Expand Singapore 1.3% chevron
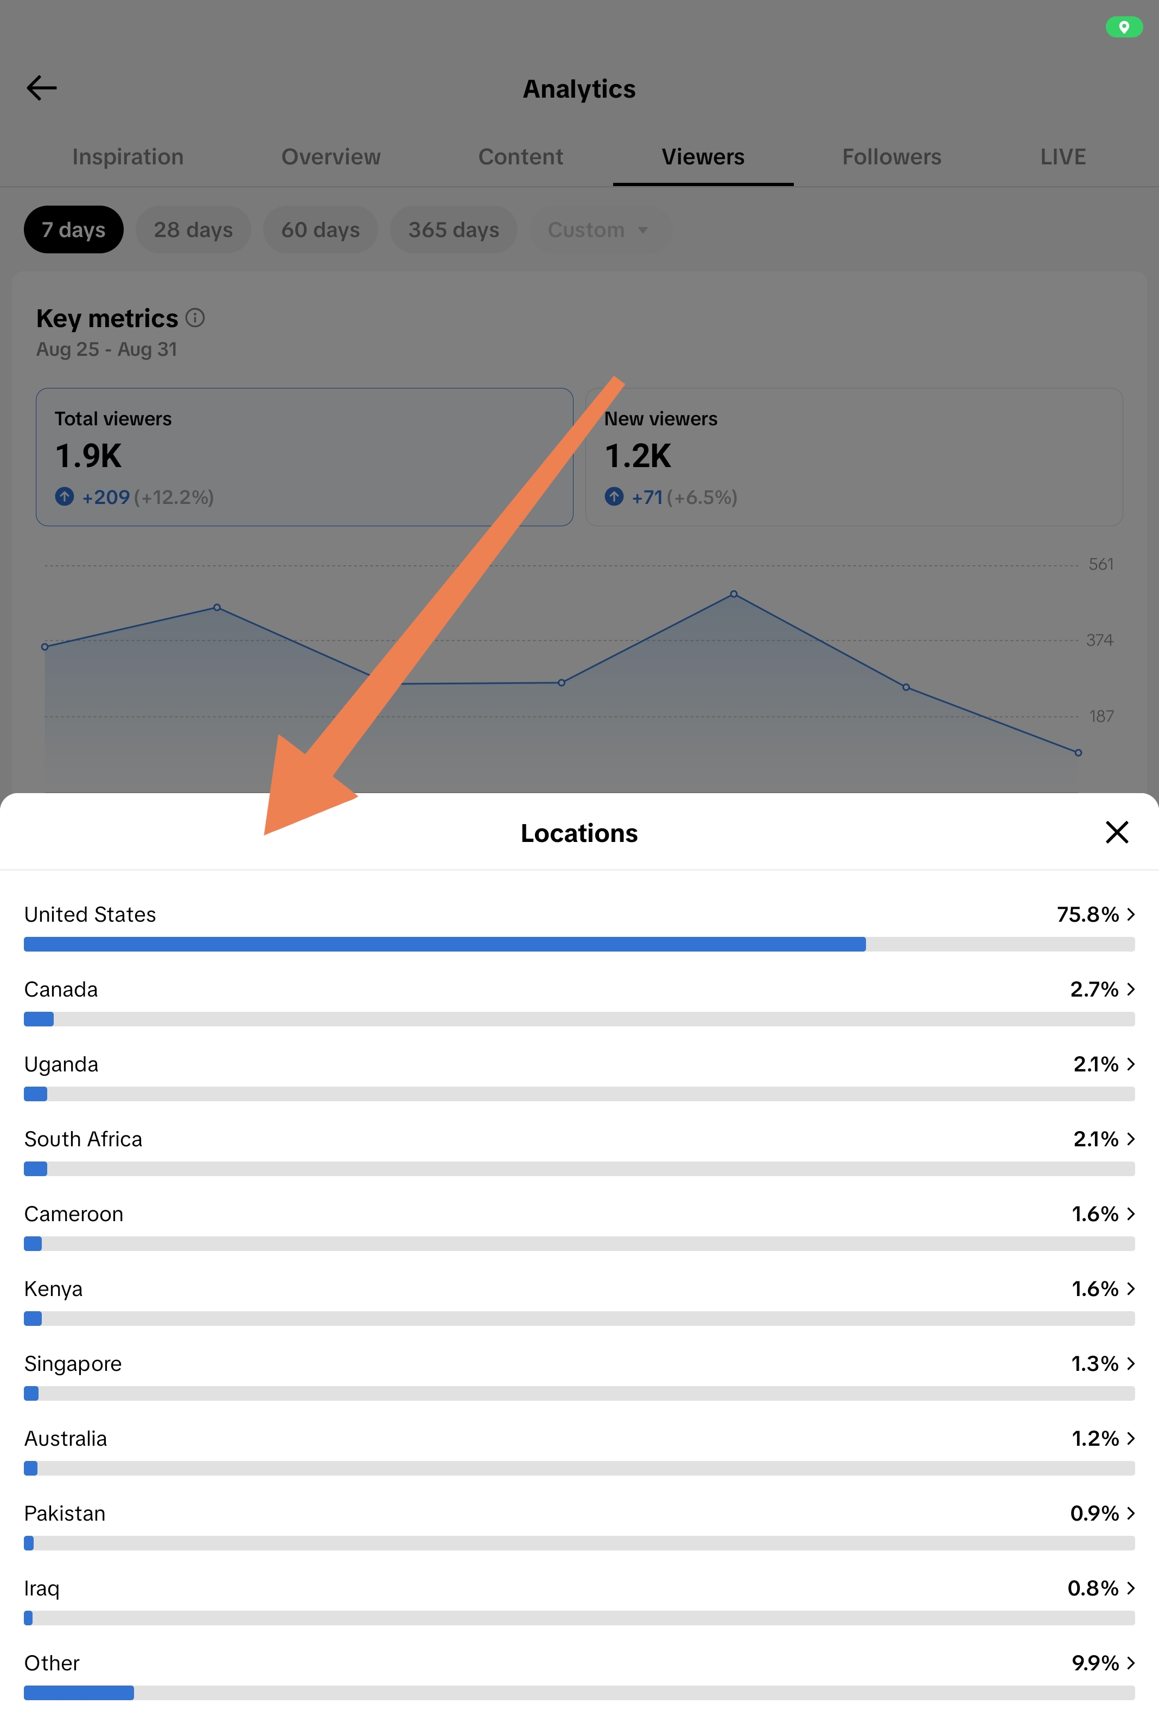The height and width of the screenshot is (1736, 1159). click(x=1130, y=1363)
